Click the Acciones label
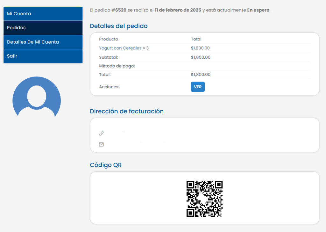The width and height of the screenshot is (326, 232). pos(109,87)
